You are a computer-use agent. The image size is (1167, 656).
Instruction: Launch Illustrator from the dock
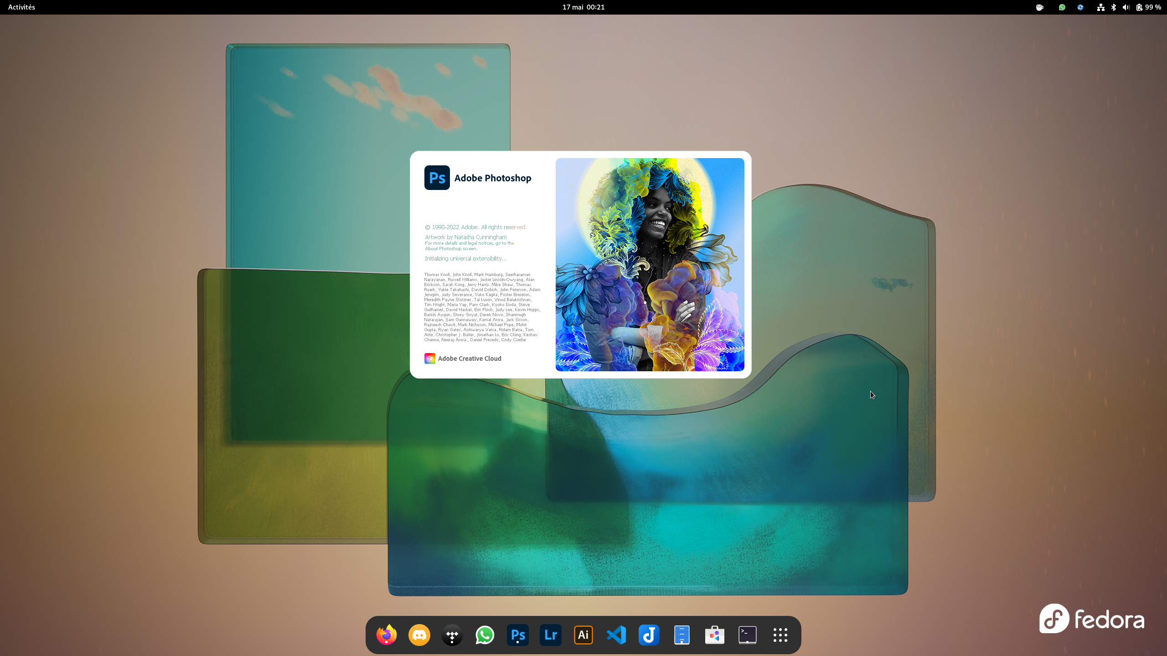583,635
